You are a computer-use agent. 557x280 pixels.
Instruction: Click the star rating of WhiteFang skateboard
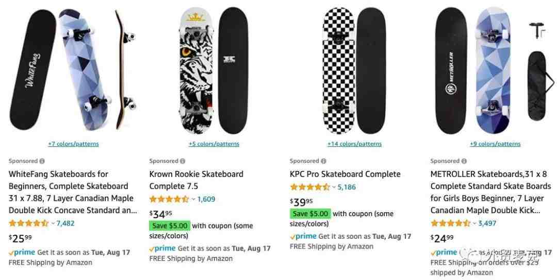28,223
